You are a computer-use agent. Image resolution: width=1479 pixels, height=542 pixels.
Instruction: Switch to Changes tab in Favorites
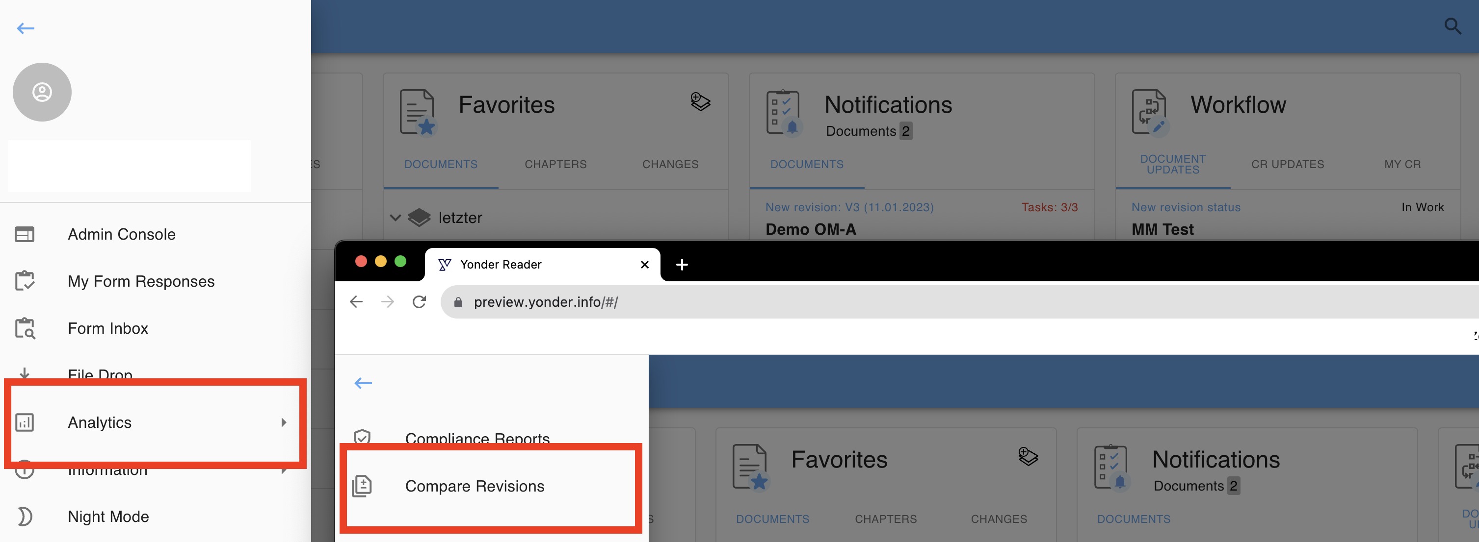tap(670, 164)
